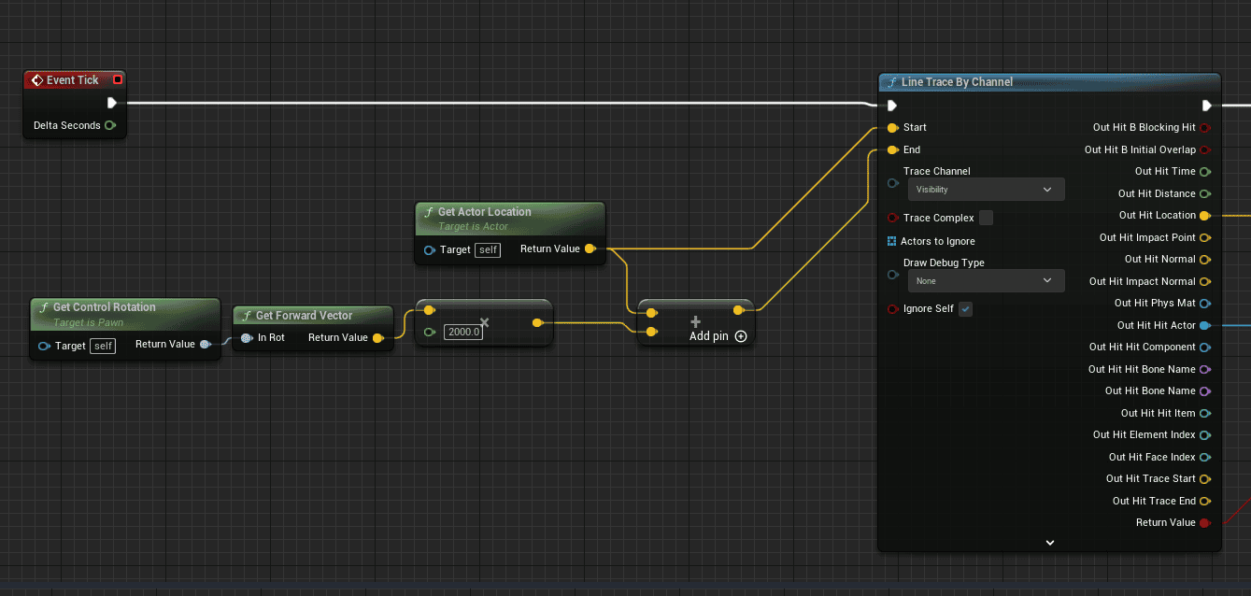Open the Trace Channel Visibility dropdown
The image size is (1251, 596).
[x=986, y=190]
